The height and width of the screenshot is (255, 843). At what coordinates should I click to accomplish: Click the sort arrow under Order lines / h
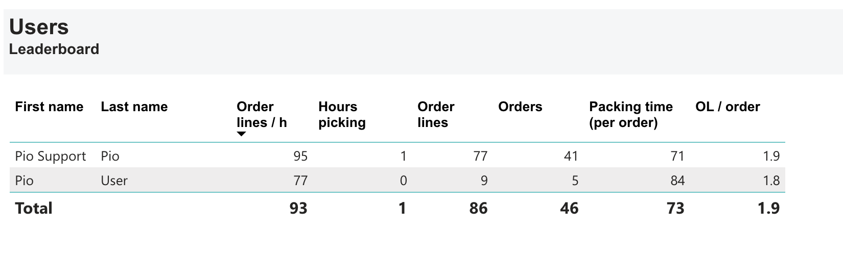(x=242, y=134)
